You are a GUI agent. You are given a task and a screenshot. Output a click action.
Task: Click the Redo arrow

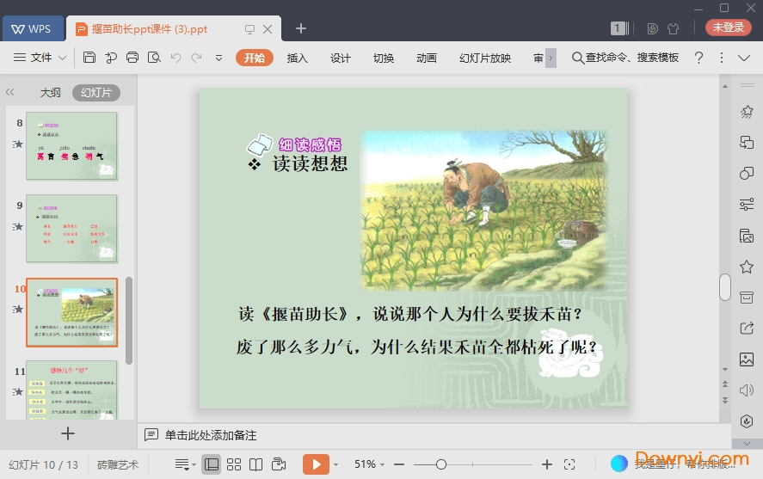point(197,58)
